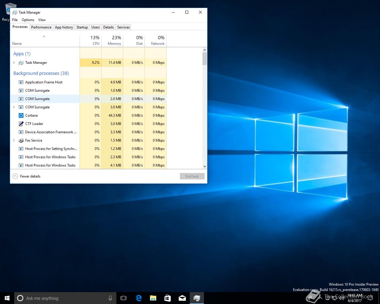Switch to the Users tab
Screen dimensions: 380x304
[x=96, y=27]
